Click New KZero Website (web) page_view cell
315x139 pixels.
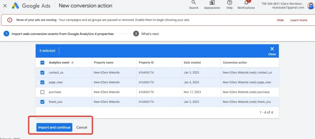point(247,82)
